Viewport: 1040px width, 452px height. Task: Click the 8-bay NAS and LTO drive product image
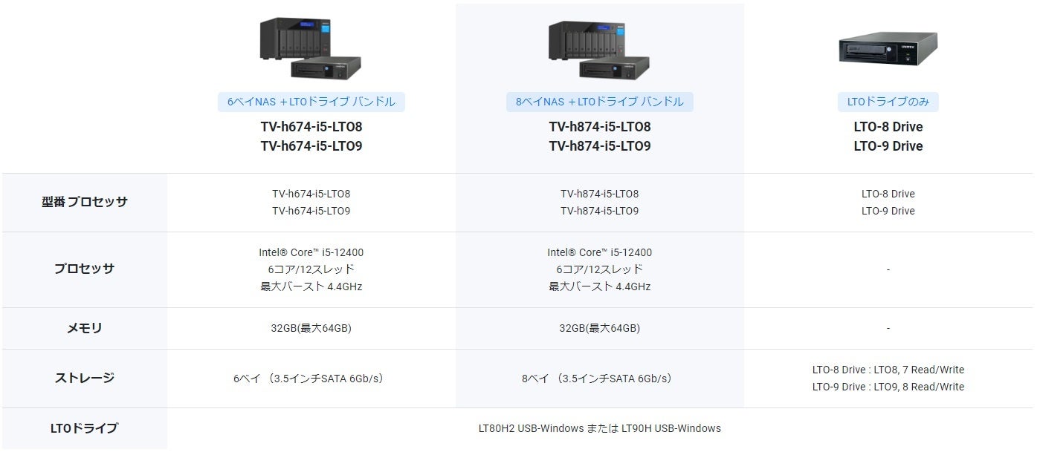[x=599, y=49]
